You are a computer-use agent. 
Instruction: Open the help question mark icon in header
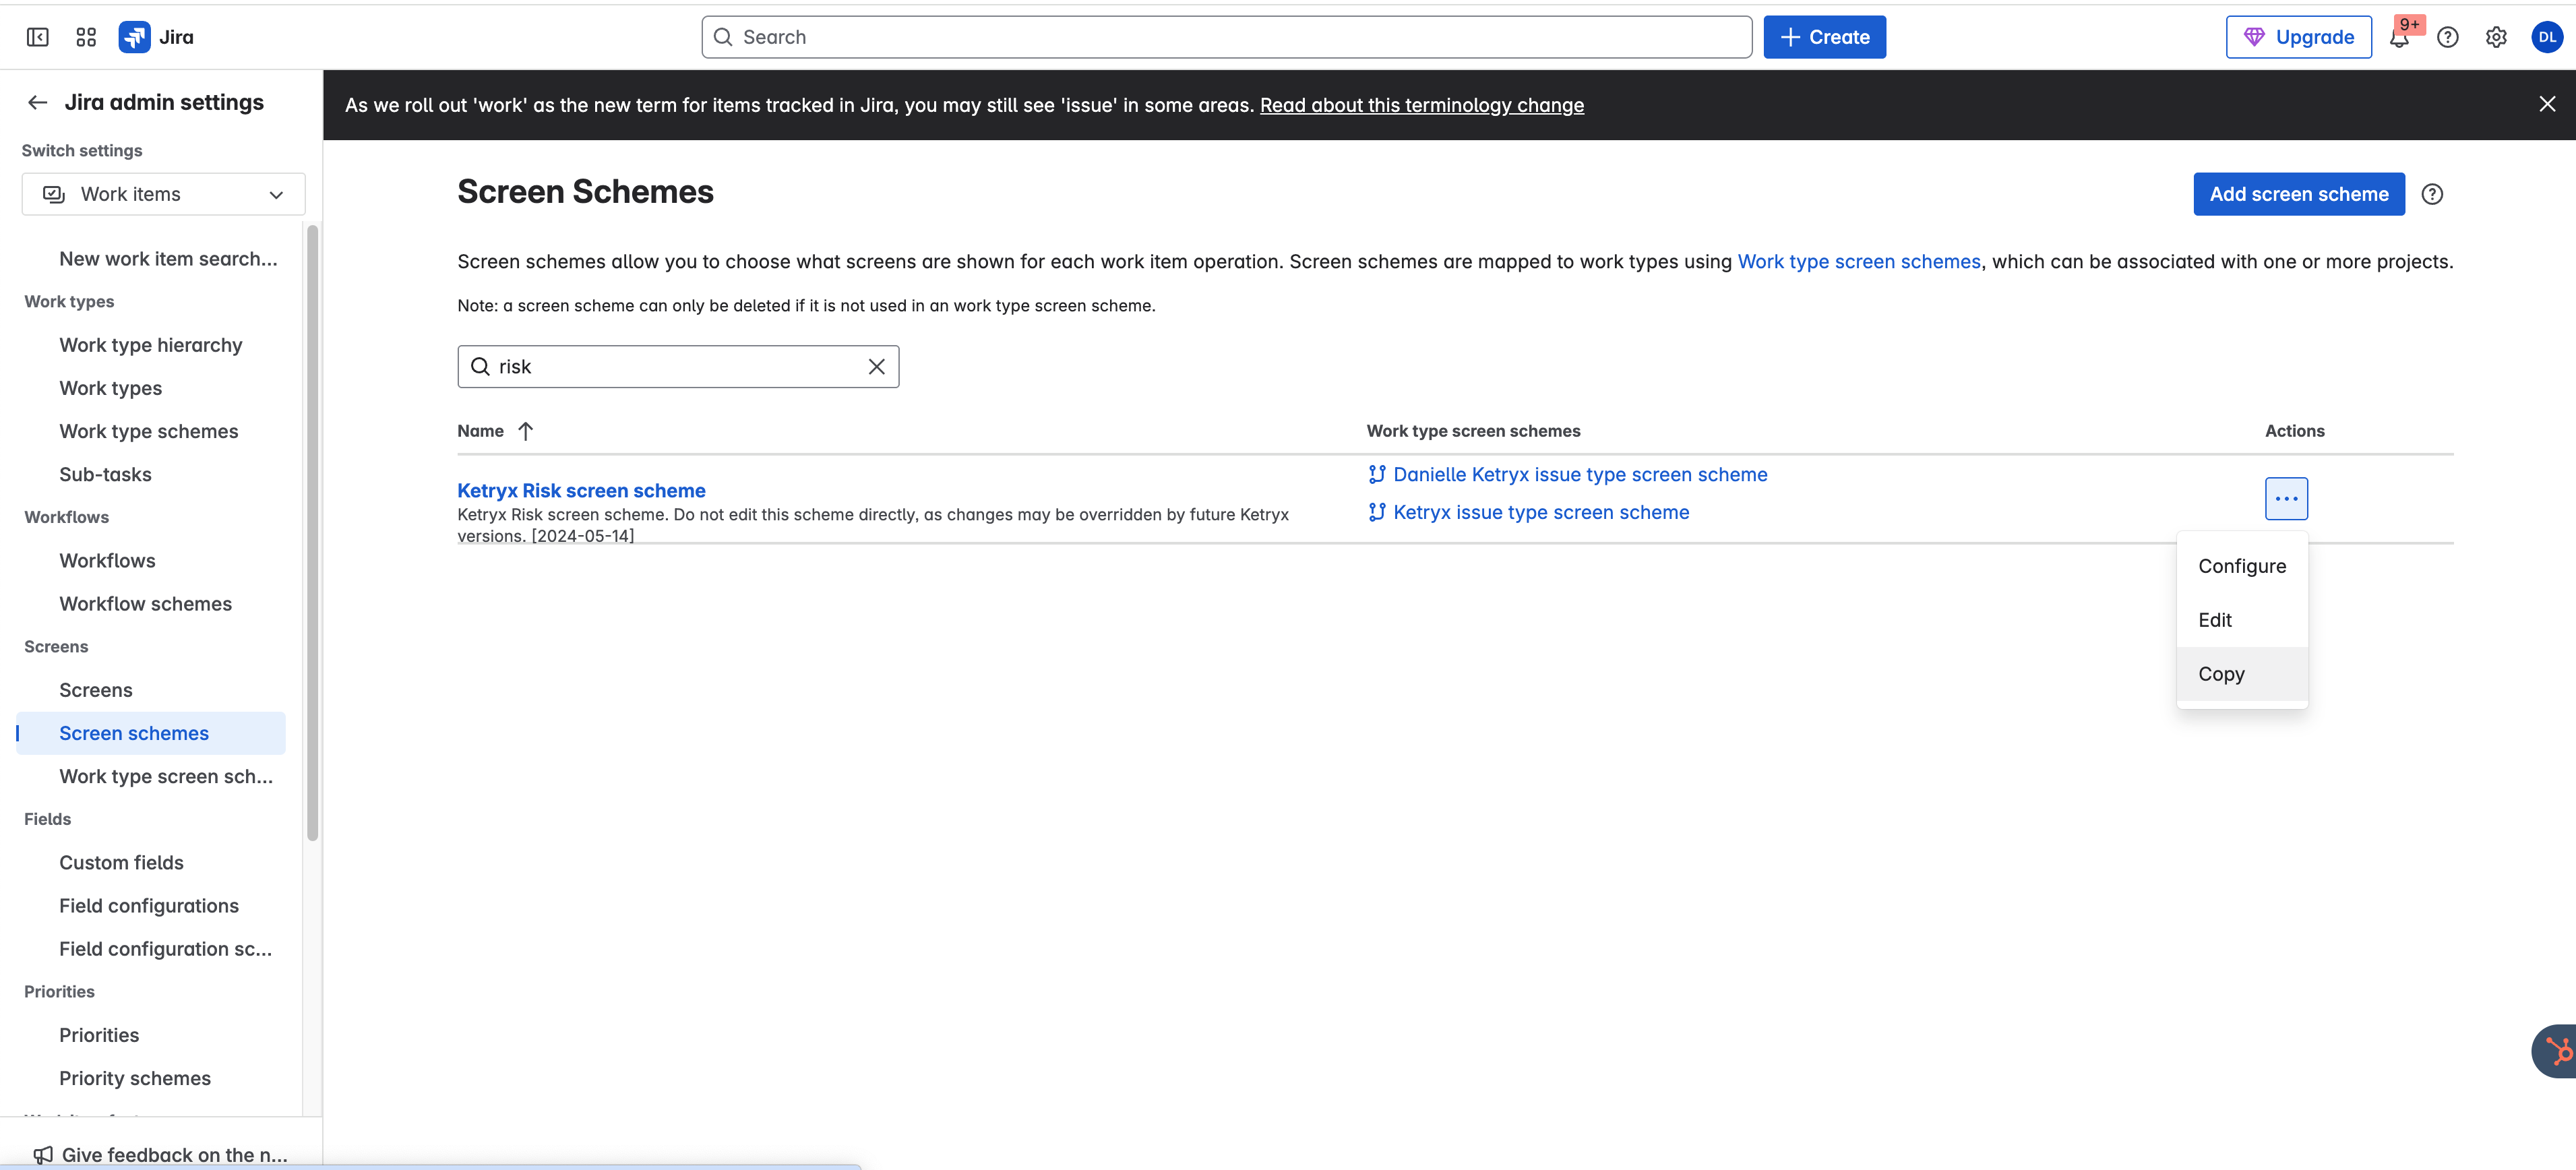tap(2447, 38)
